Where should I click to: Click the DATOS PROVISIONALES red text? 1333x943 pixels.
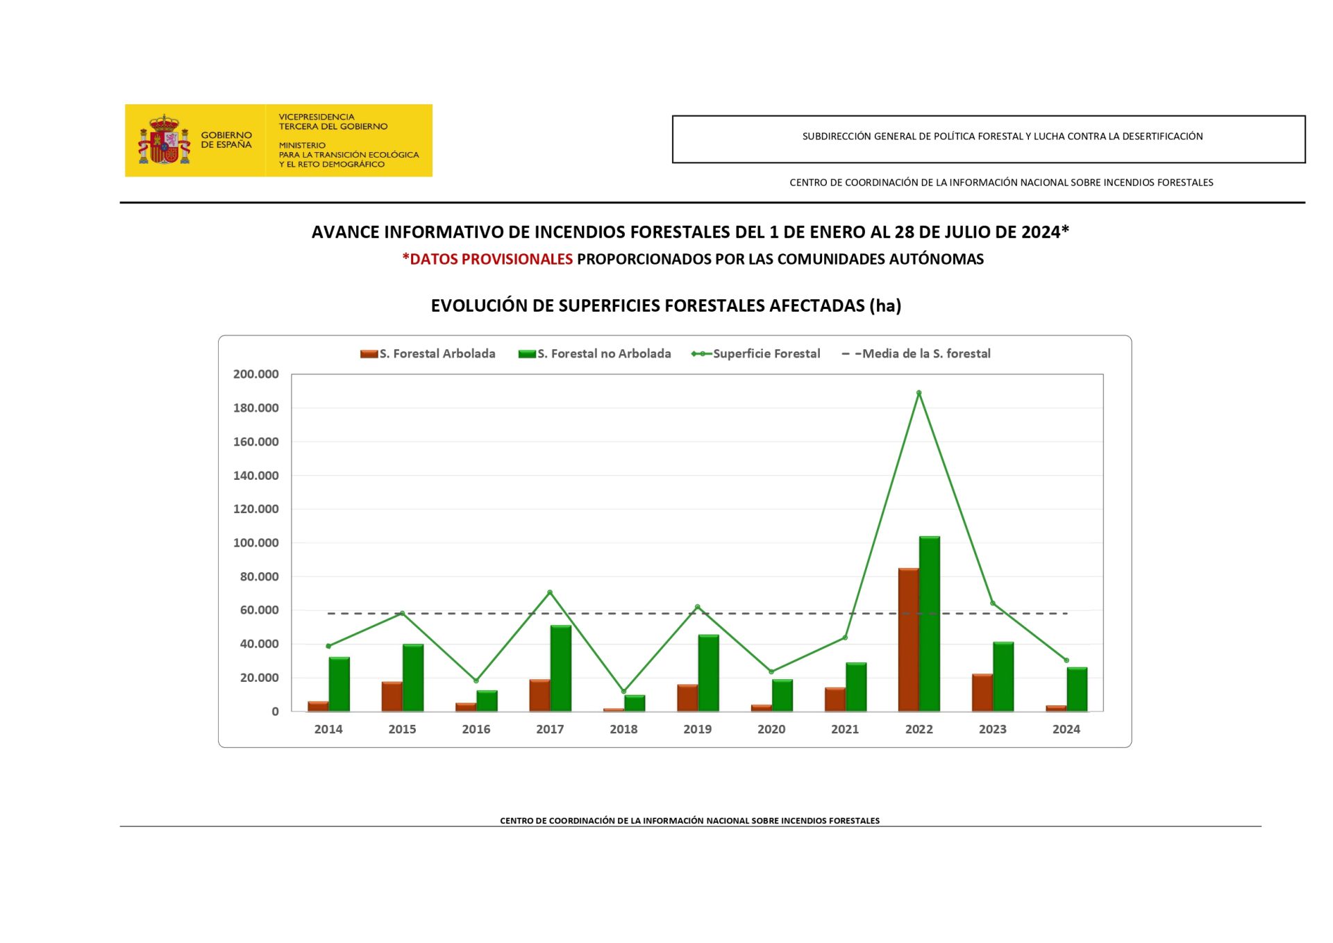click(x=487, y=259)
